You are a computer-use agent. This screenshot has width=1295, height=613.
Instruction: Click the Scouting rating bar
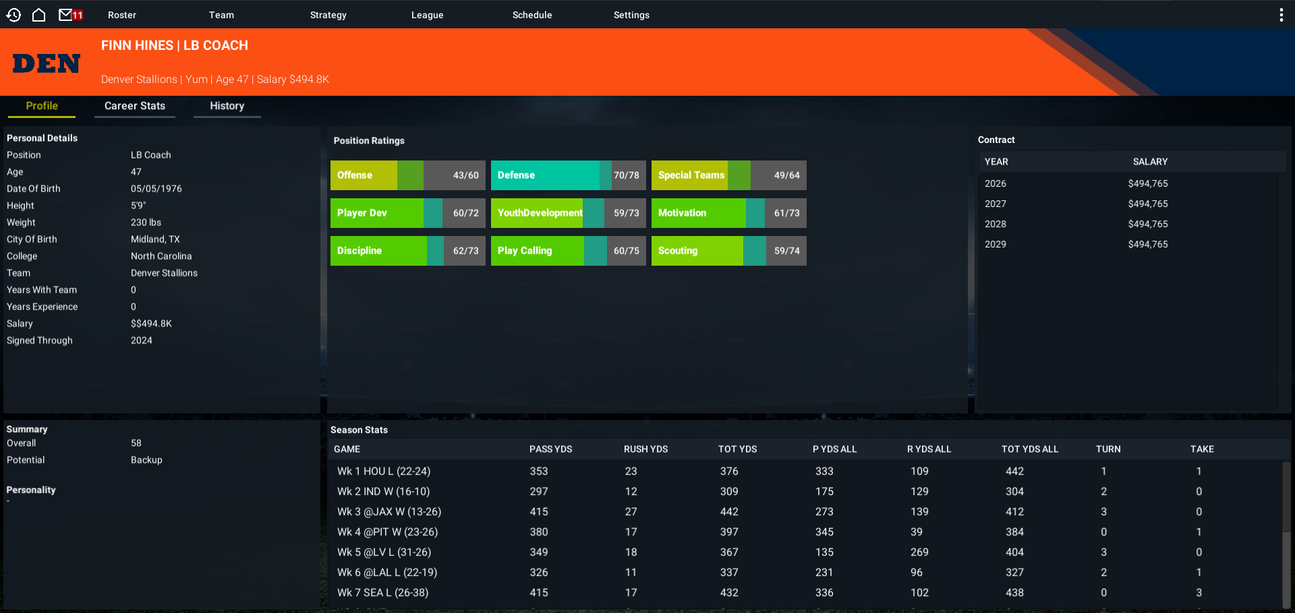(729, 251)
